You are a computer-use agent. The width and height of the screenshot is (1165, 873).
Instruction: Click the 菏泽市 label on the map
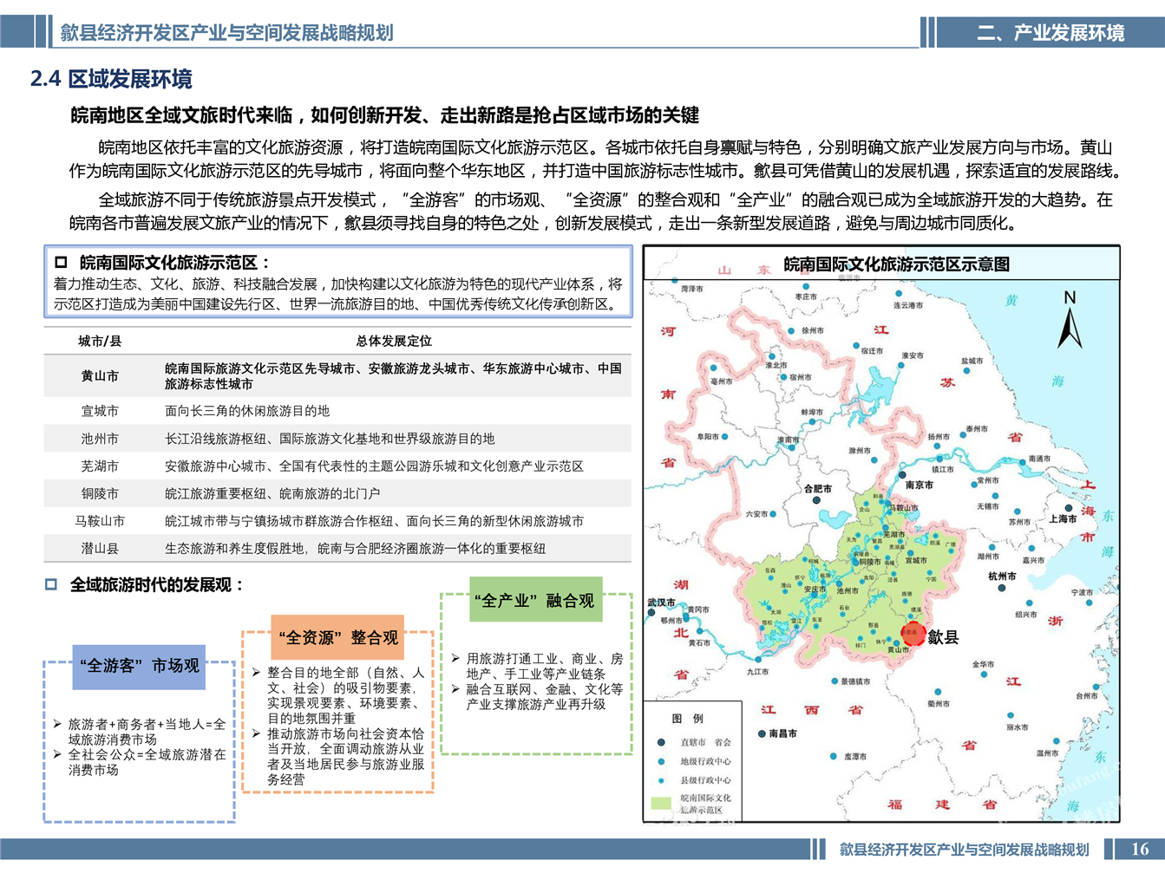(691, 289)
